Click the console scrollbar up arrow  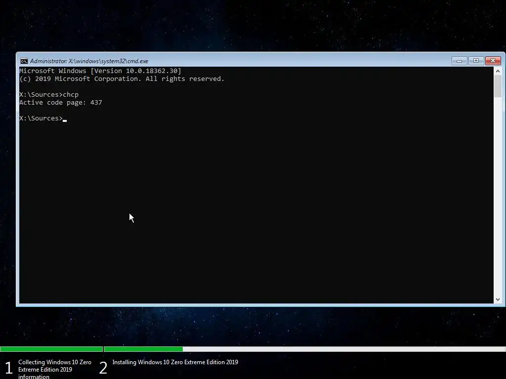click(498, 71)
